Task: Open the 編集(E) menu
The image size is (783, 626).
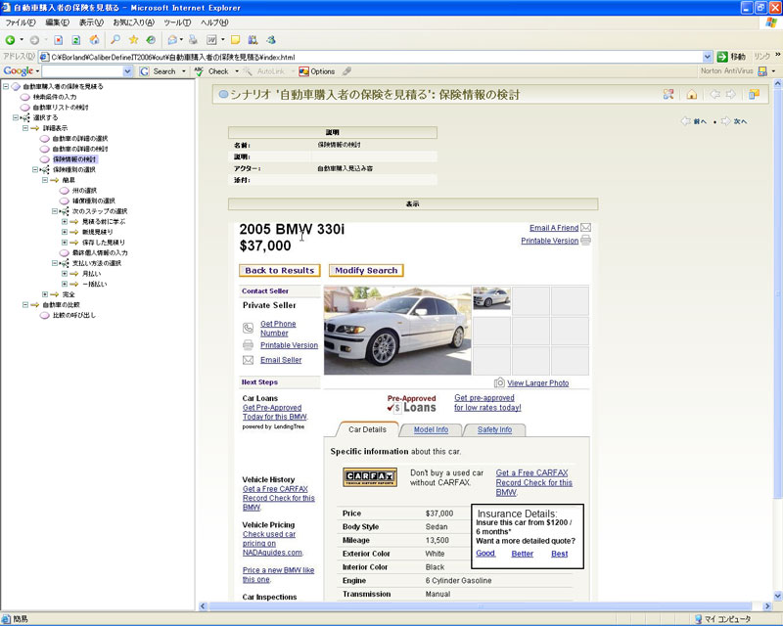Action: pyautogui.click(x=57, y=22)
